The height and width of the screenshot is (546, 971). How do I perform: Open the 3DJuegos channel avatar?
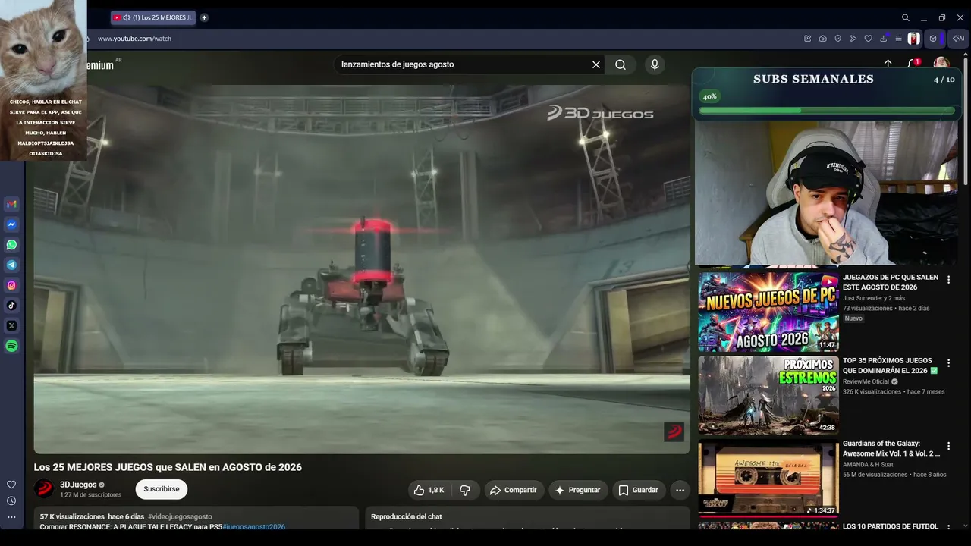coord(44,489)
